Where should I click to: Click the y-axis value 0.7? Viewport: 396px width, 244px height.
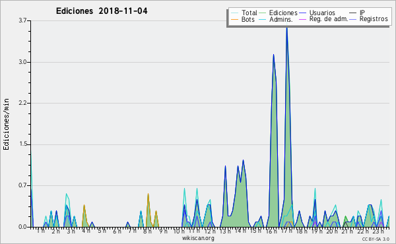point(23,186)
